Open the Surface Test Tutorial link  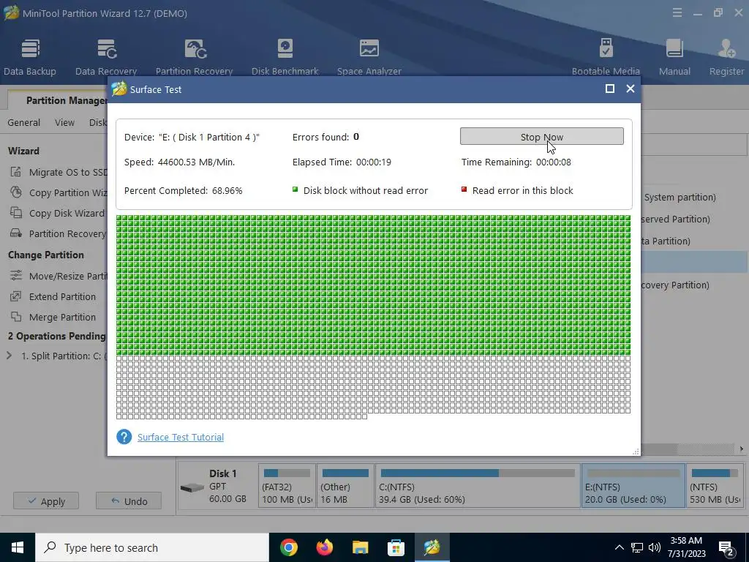pos(181,437)
